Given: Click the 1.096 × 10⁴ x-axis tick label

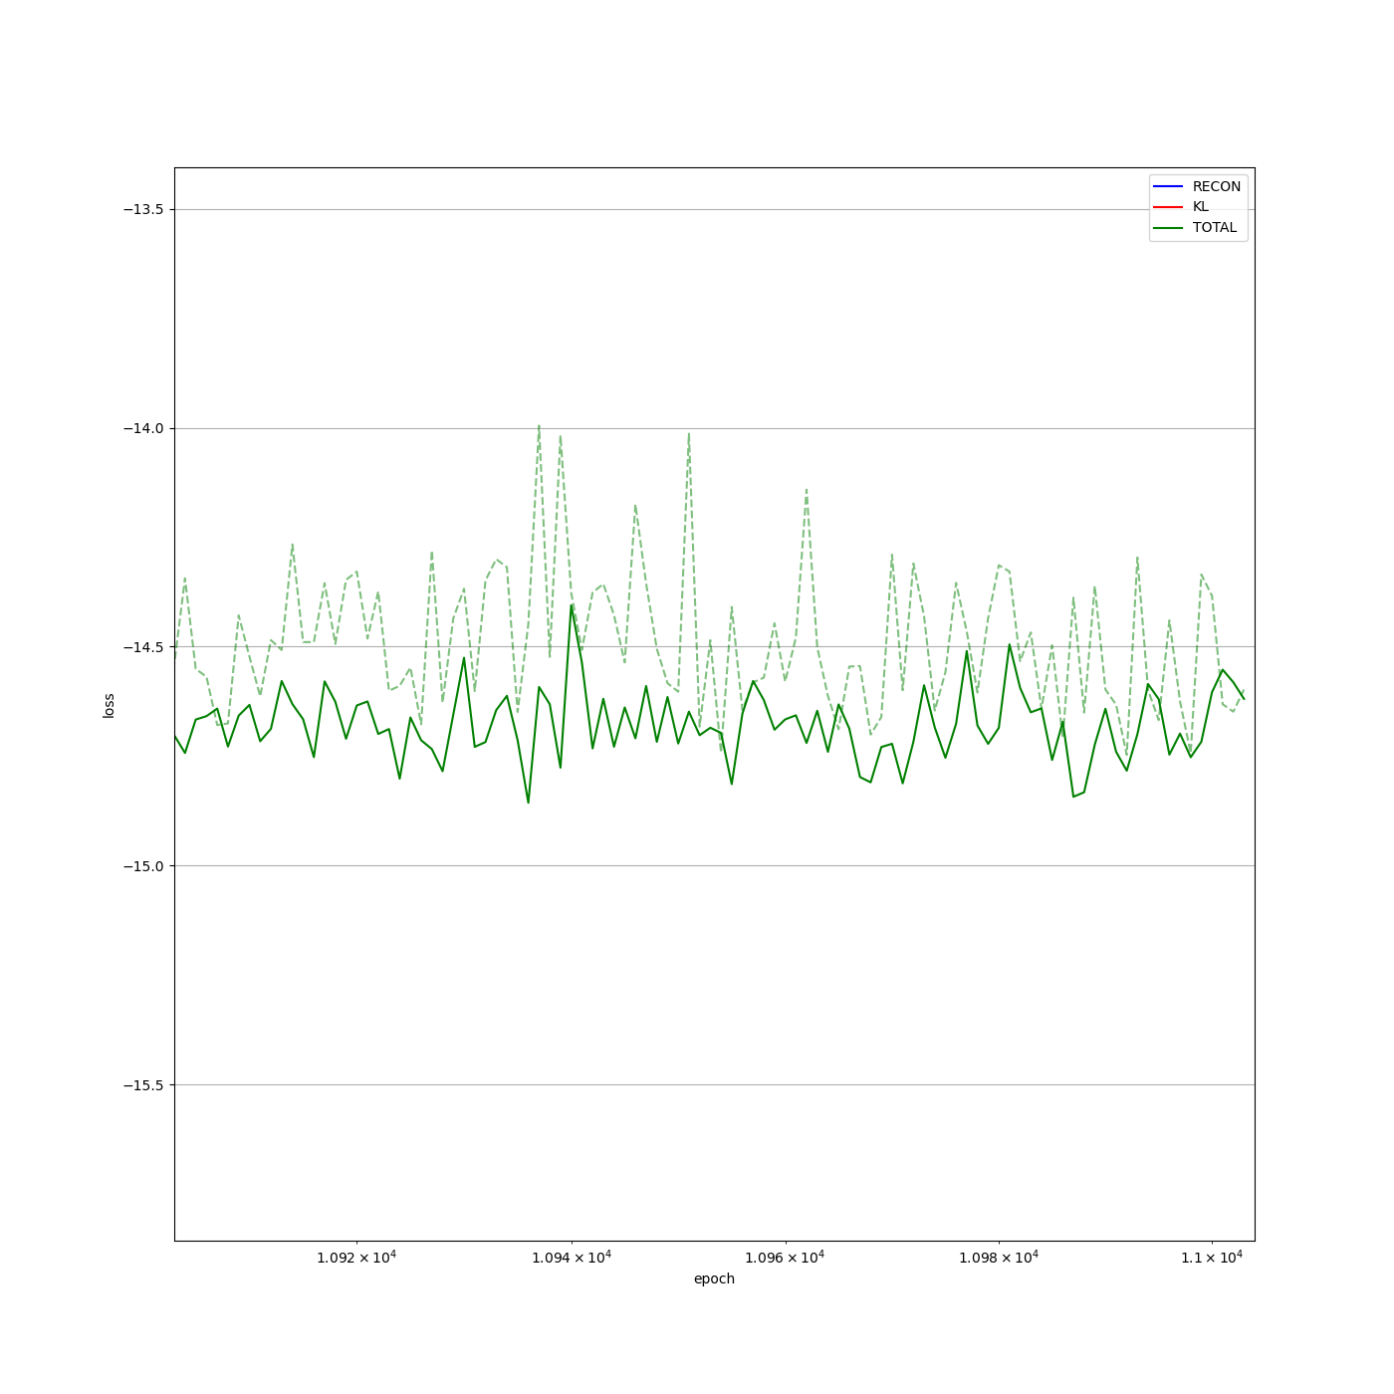Looking at the screenshot, I should click(x=785, y=1258).
